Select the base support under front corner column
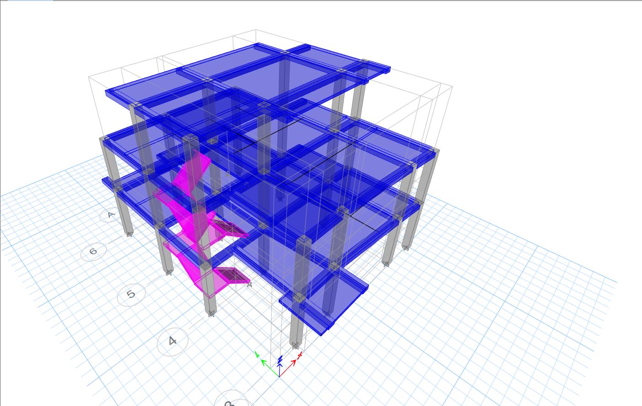This screenshot has width=642, height=406. click(296, 345)
